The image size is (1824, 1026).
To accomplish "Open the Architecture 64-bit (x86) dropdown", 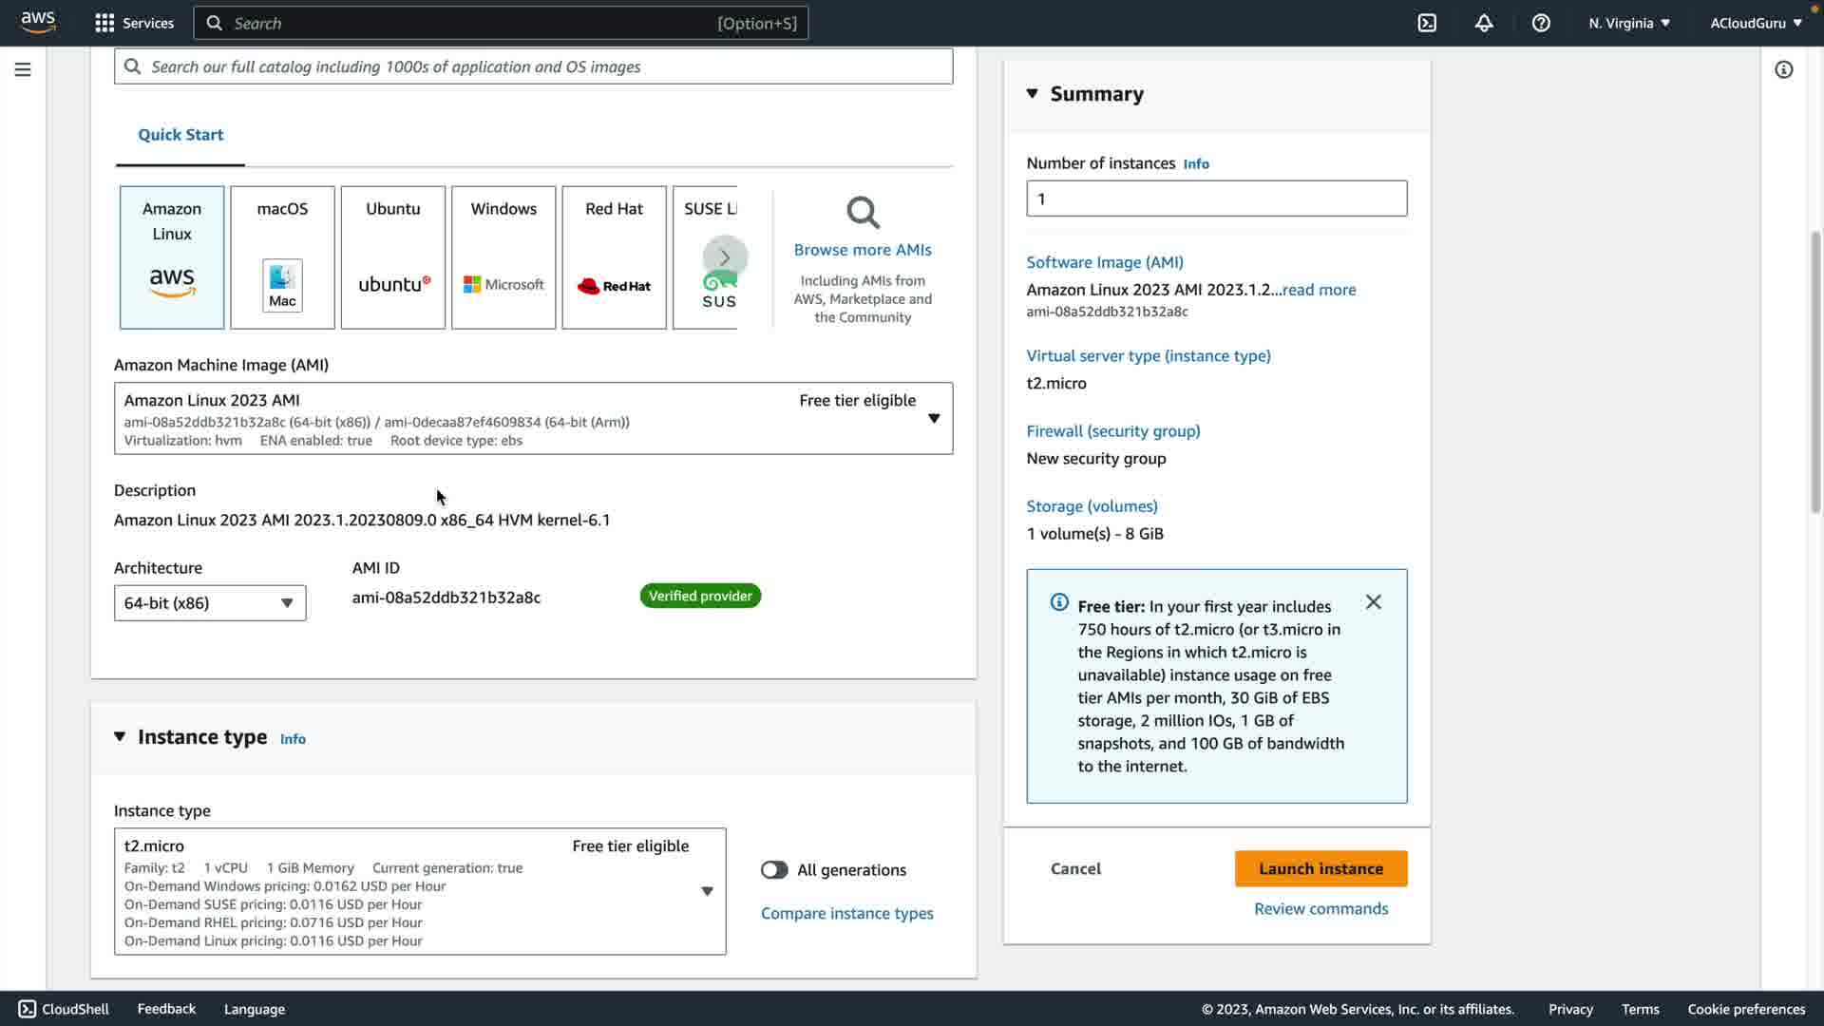I will [x=210, y=603].
